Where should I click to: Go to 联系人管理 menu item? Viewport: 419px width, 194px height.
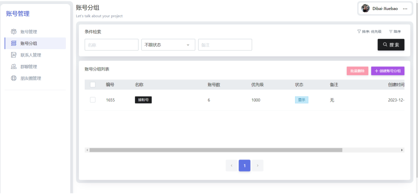point(31,55)
